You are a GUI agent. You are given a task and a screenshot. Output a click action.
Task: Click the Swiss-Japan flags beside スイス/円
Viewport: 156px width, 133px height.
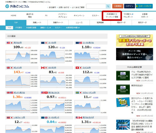click(x=79, y=68)
